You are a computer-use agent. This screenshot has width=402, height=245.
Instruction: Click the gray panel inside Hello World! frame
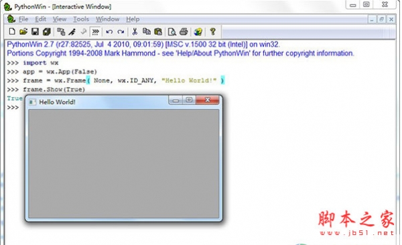pyautogui.click(x=124, y=164)
